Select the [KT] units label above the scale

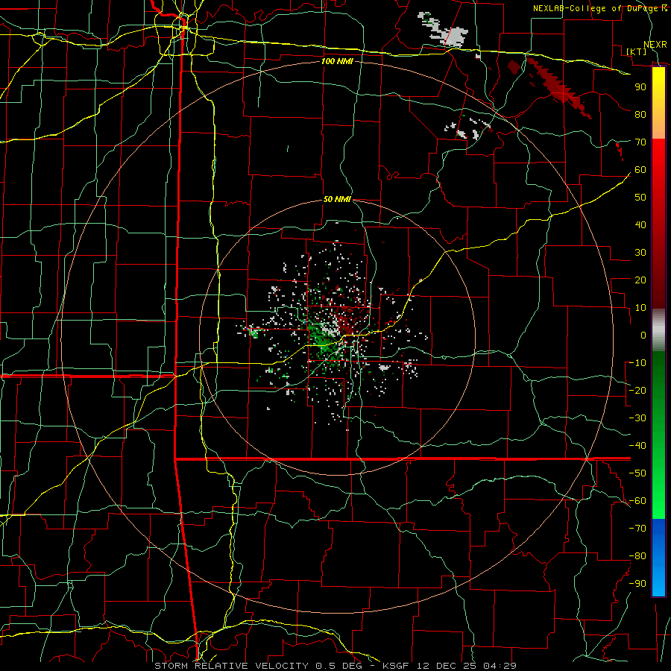click(636, 51)
